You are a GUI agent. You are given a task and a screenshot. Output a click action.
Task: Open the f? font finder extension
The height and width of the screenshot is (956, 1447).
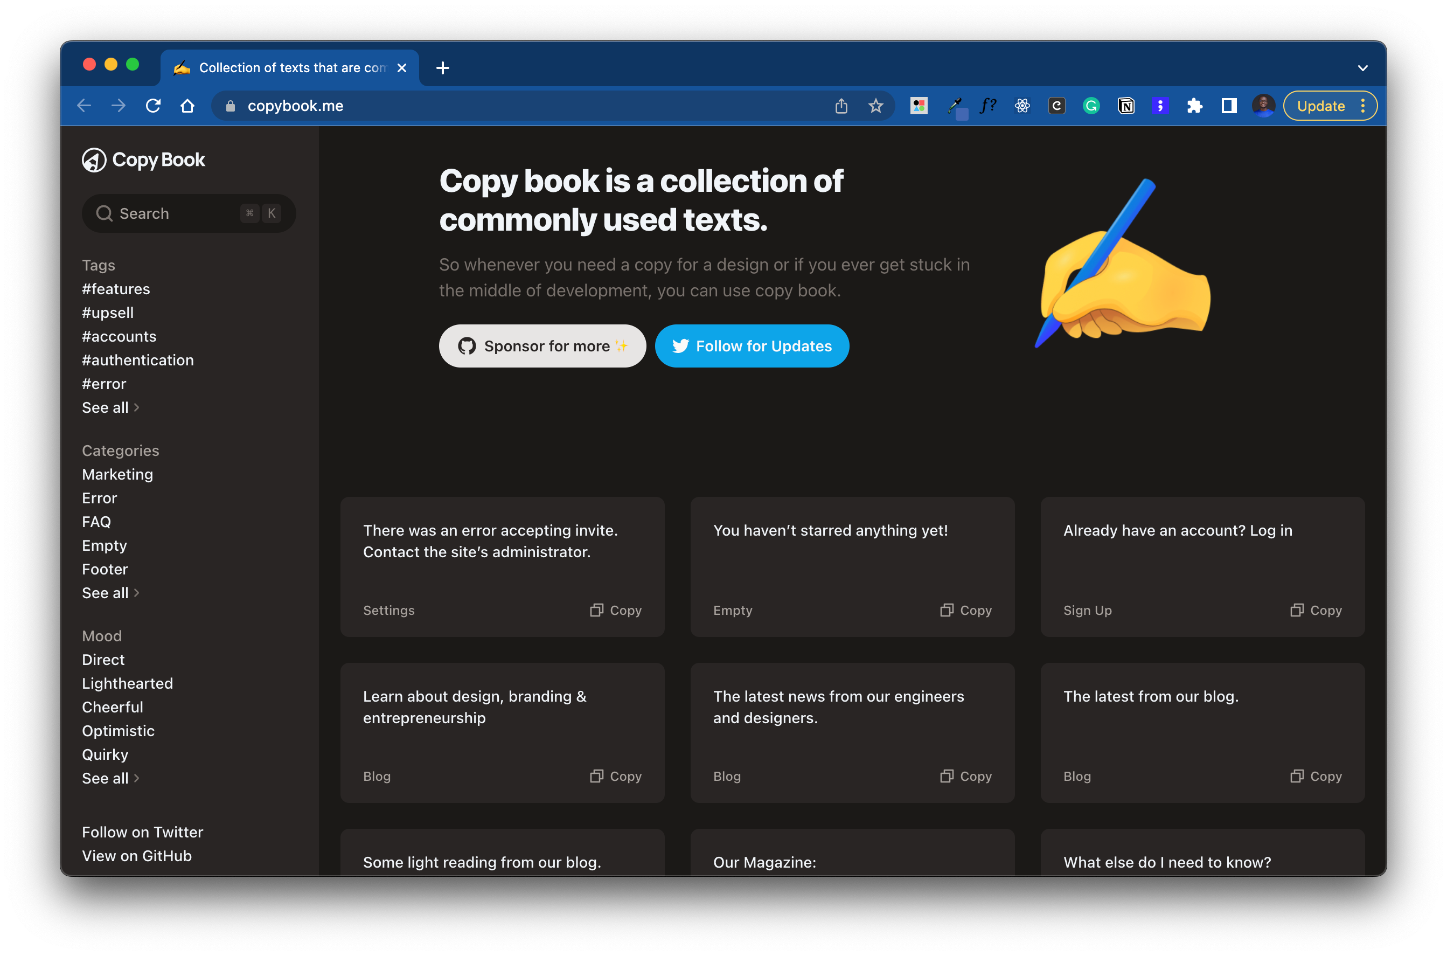pos(987,106)
